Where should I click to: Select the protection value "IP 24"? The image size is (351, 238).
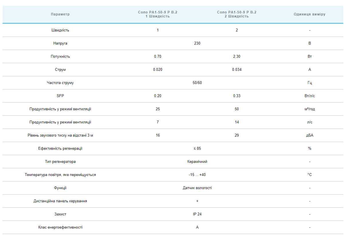point(197,214)
